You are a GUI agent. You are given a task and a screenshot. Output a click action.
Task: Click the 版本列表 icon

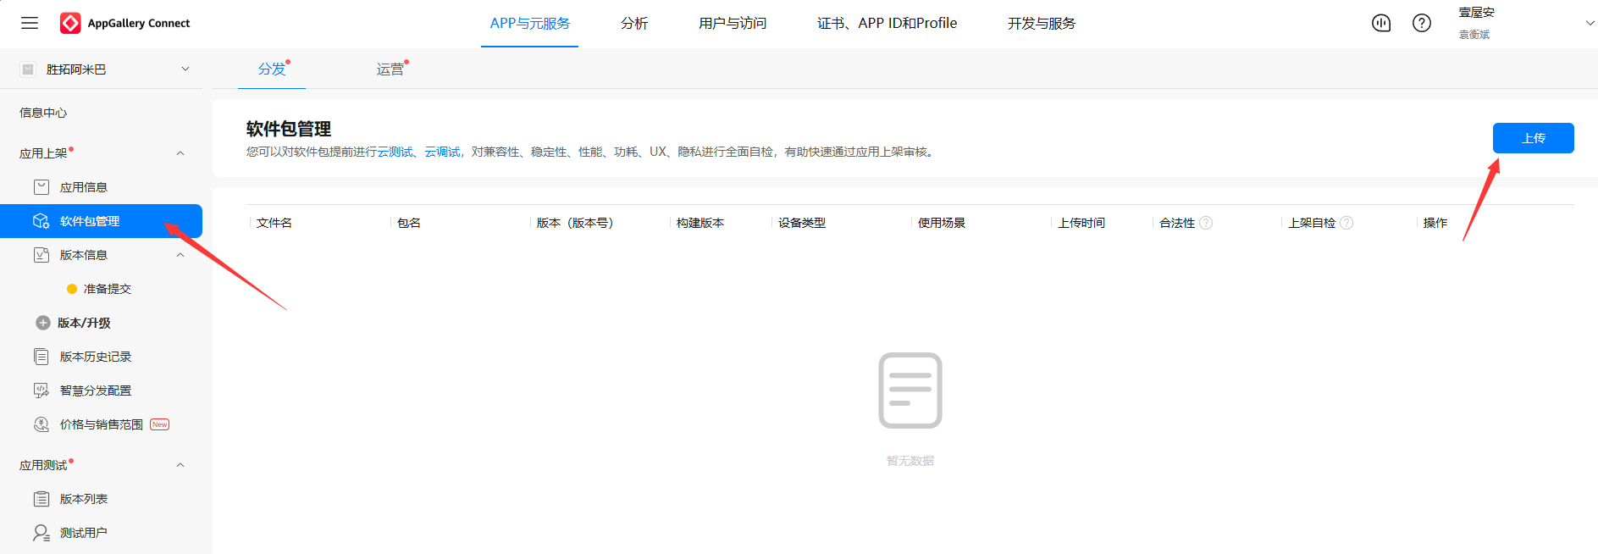41,499
